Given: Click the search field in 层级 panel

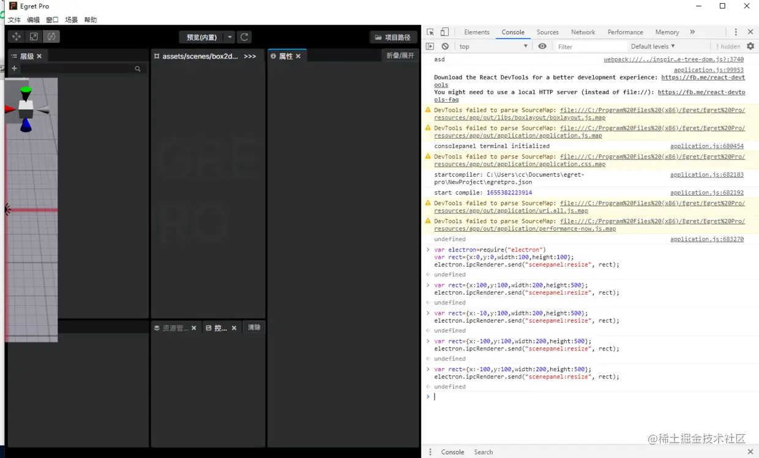Looking at the screenshot, I should (x=83, y=68).
